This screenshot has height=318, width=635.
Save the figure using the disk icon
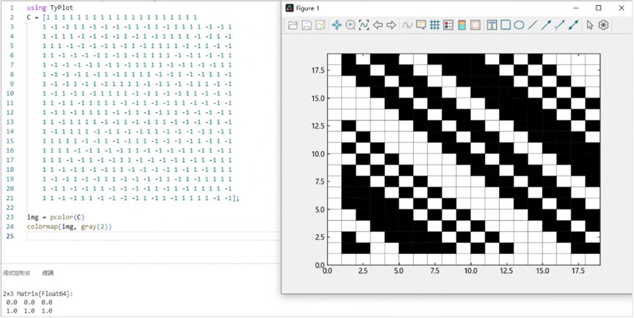coord(306,25)
